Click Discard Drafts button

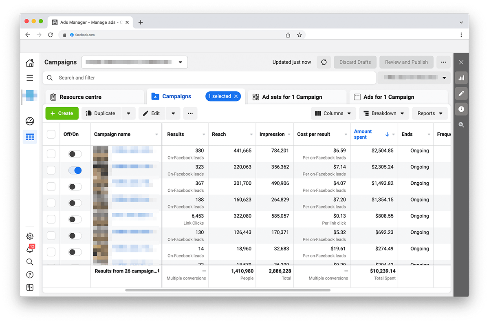pyautogui.click(x=355, y=62)
